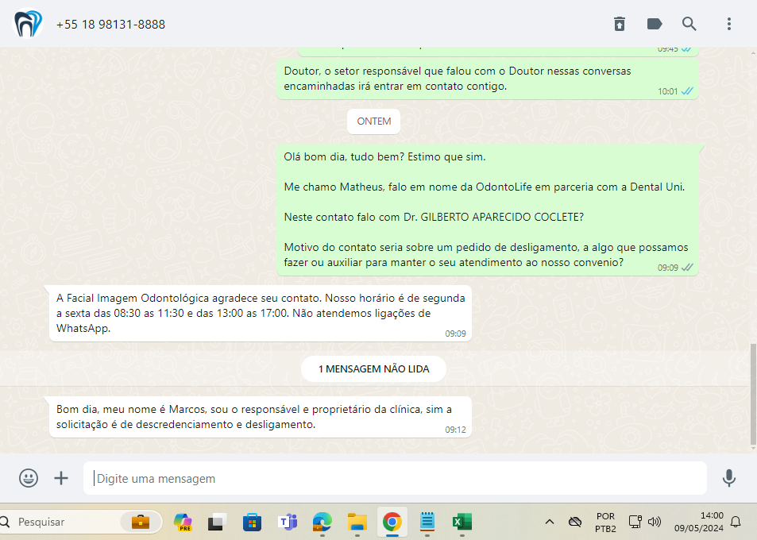Open Excel from the taskbar
This screenshot has width=757, height=540.
point(462,522)
